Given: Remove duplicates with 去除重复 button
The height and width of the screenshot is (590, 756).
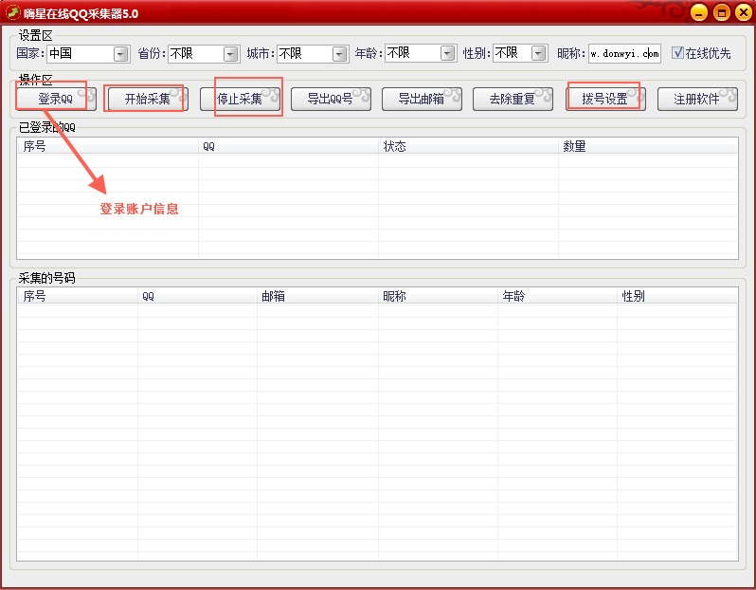Looking at the screenshot, I should [x=513, y=99].
